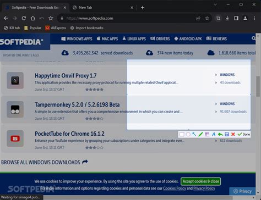
Task: Open the user profile menu
Action: tap(245, 18)
